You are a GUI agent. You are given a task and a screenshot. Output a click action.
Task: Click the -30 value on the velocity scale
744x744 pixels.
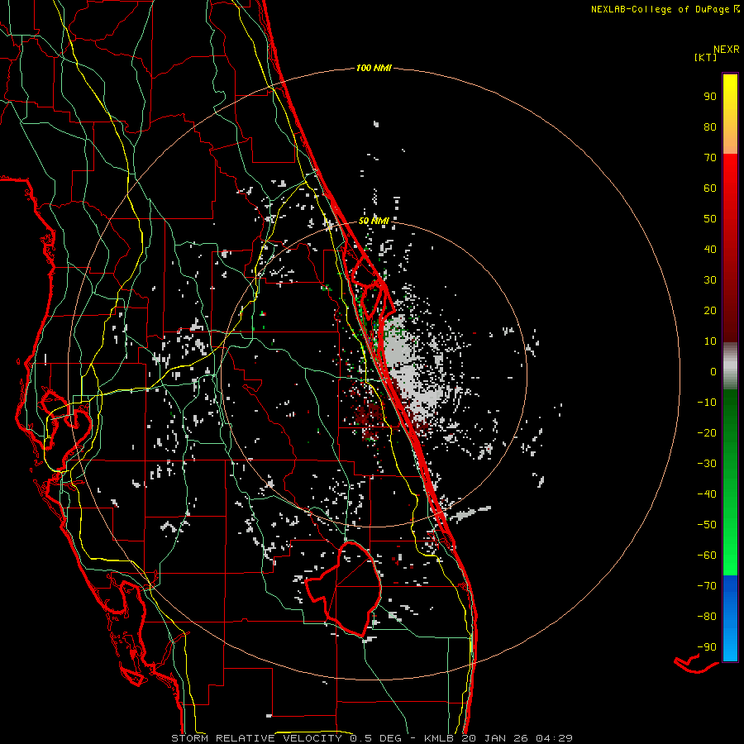(707, 464)
